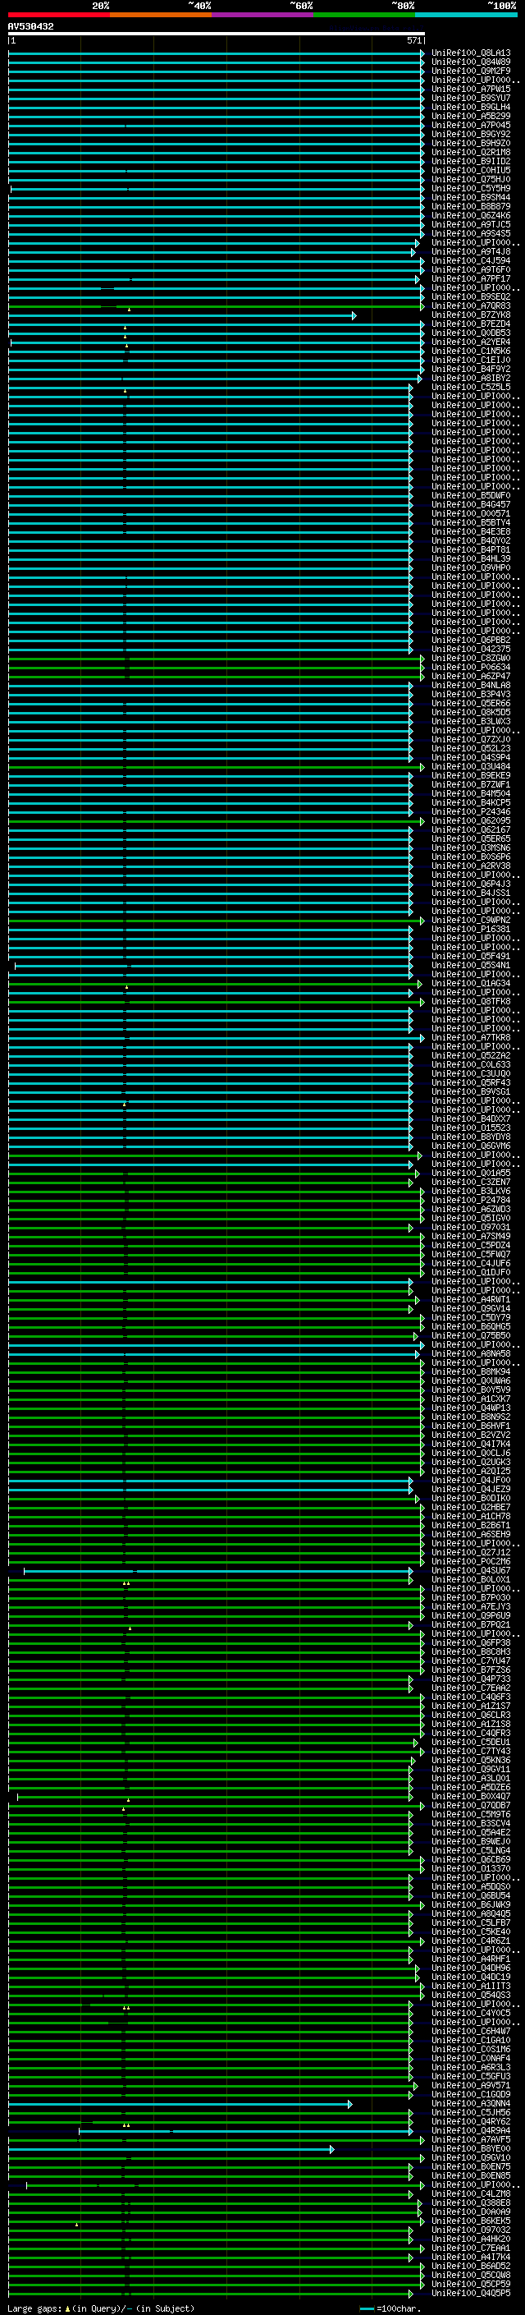
Task: Select hit label UniRef100_Q62095
Action: 471,820
